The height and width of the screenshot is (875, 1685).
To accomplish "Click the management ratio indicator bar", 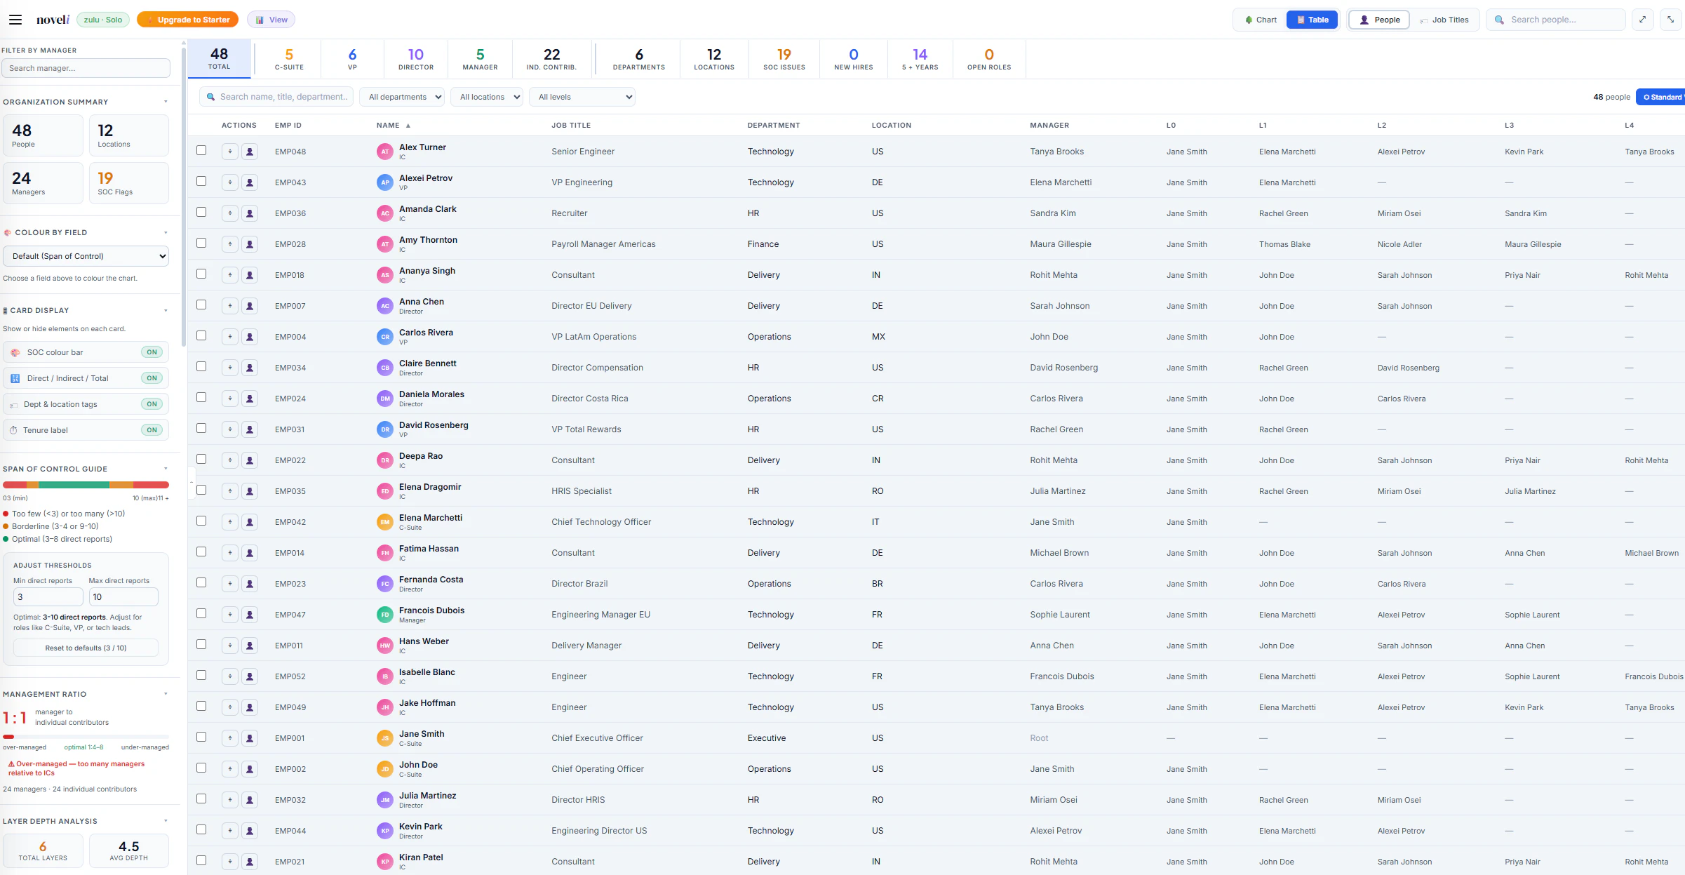I will point(86,737).
